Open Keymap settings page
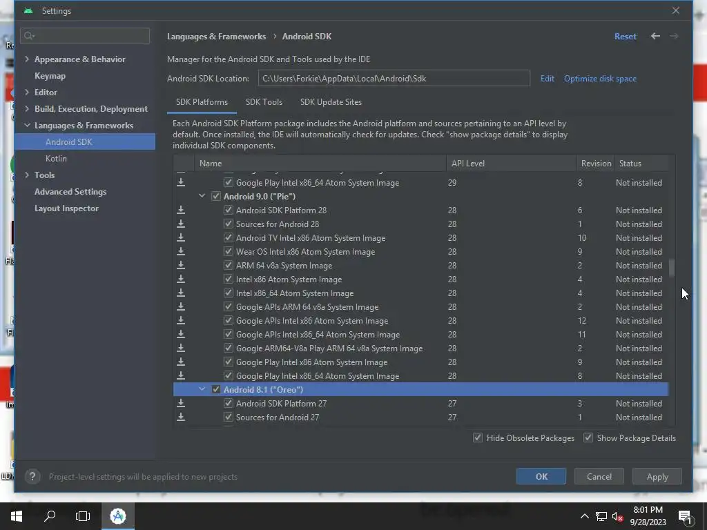Image resolution: width=707 pixels, height=530 pixels. pos(50,76)
